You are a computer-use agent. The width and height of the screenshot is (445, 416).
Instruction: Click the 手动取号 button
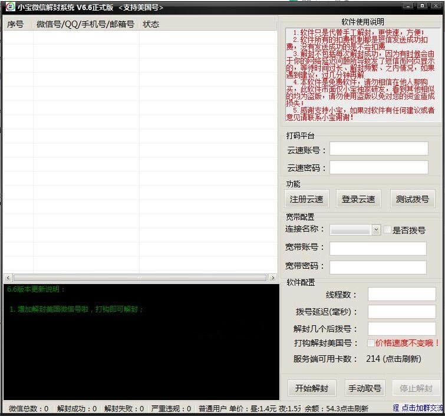(x=364, y=388)
